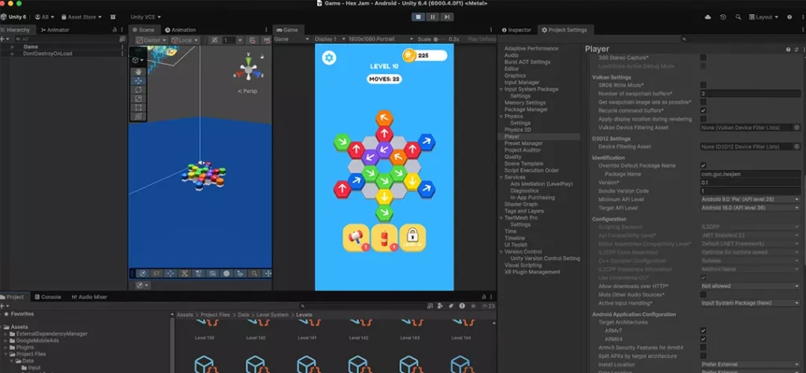Uncheck the ARM64 architecture checkbox
This screenshot has height=373, width=806.
tap(703, 339)
